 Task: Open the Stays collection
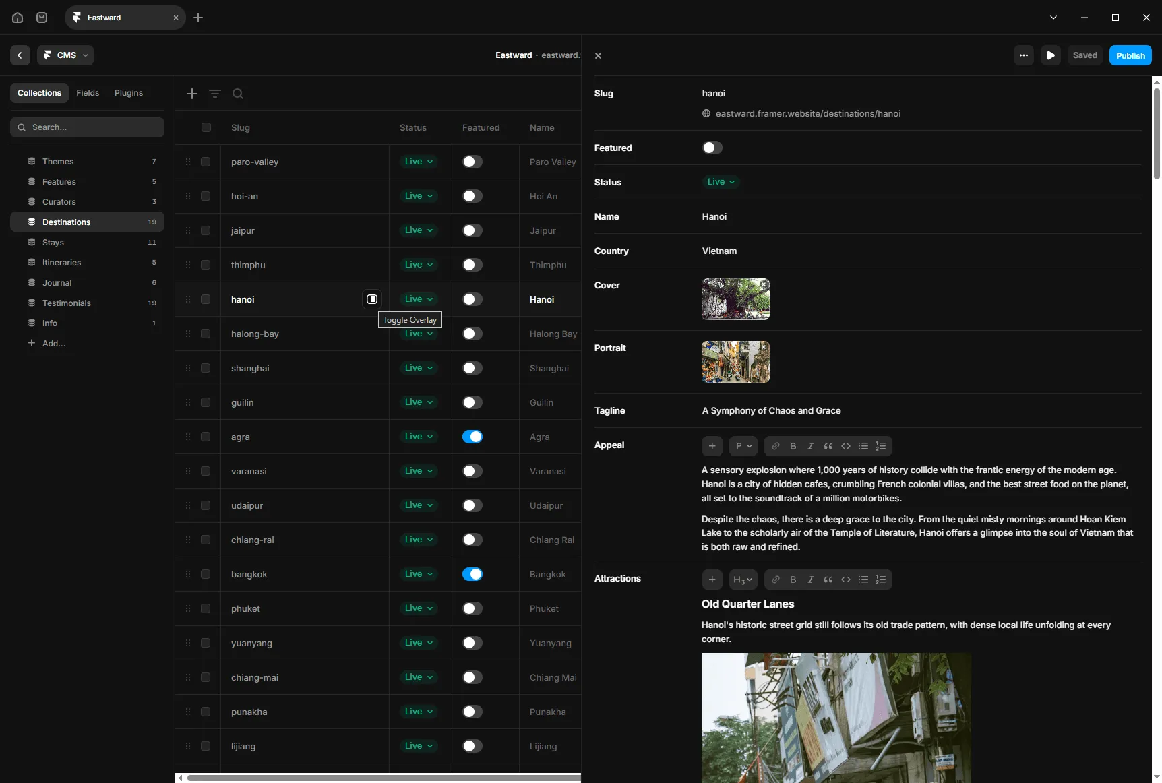(87, 243)
